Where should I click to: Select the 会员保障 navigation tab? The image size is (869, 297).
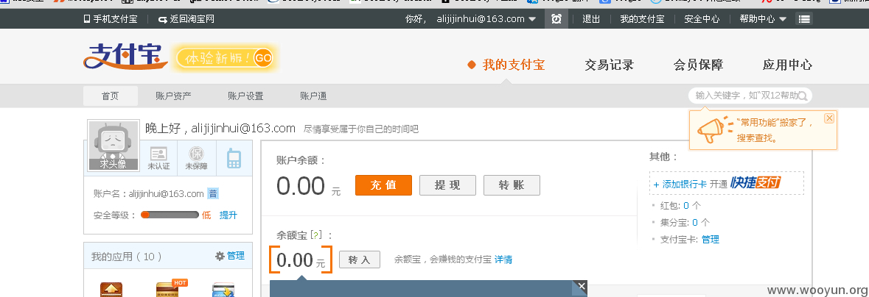(698, 65)
